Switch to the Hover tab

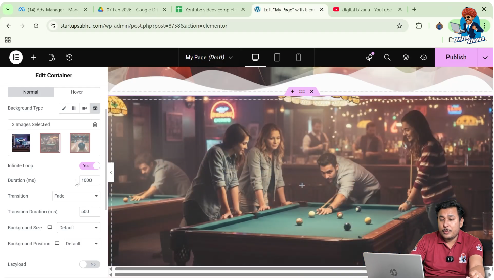tap(77, 92)
